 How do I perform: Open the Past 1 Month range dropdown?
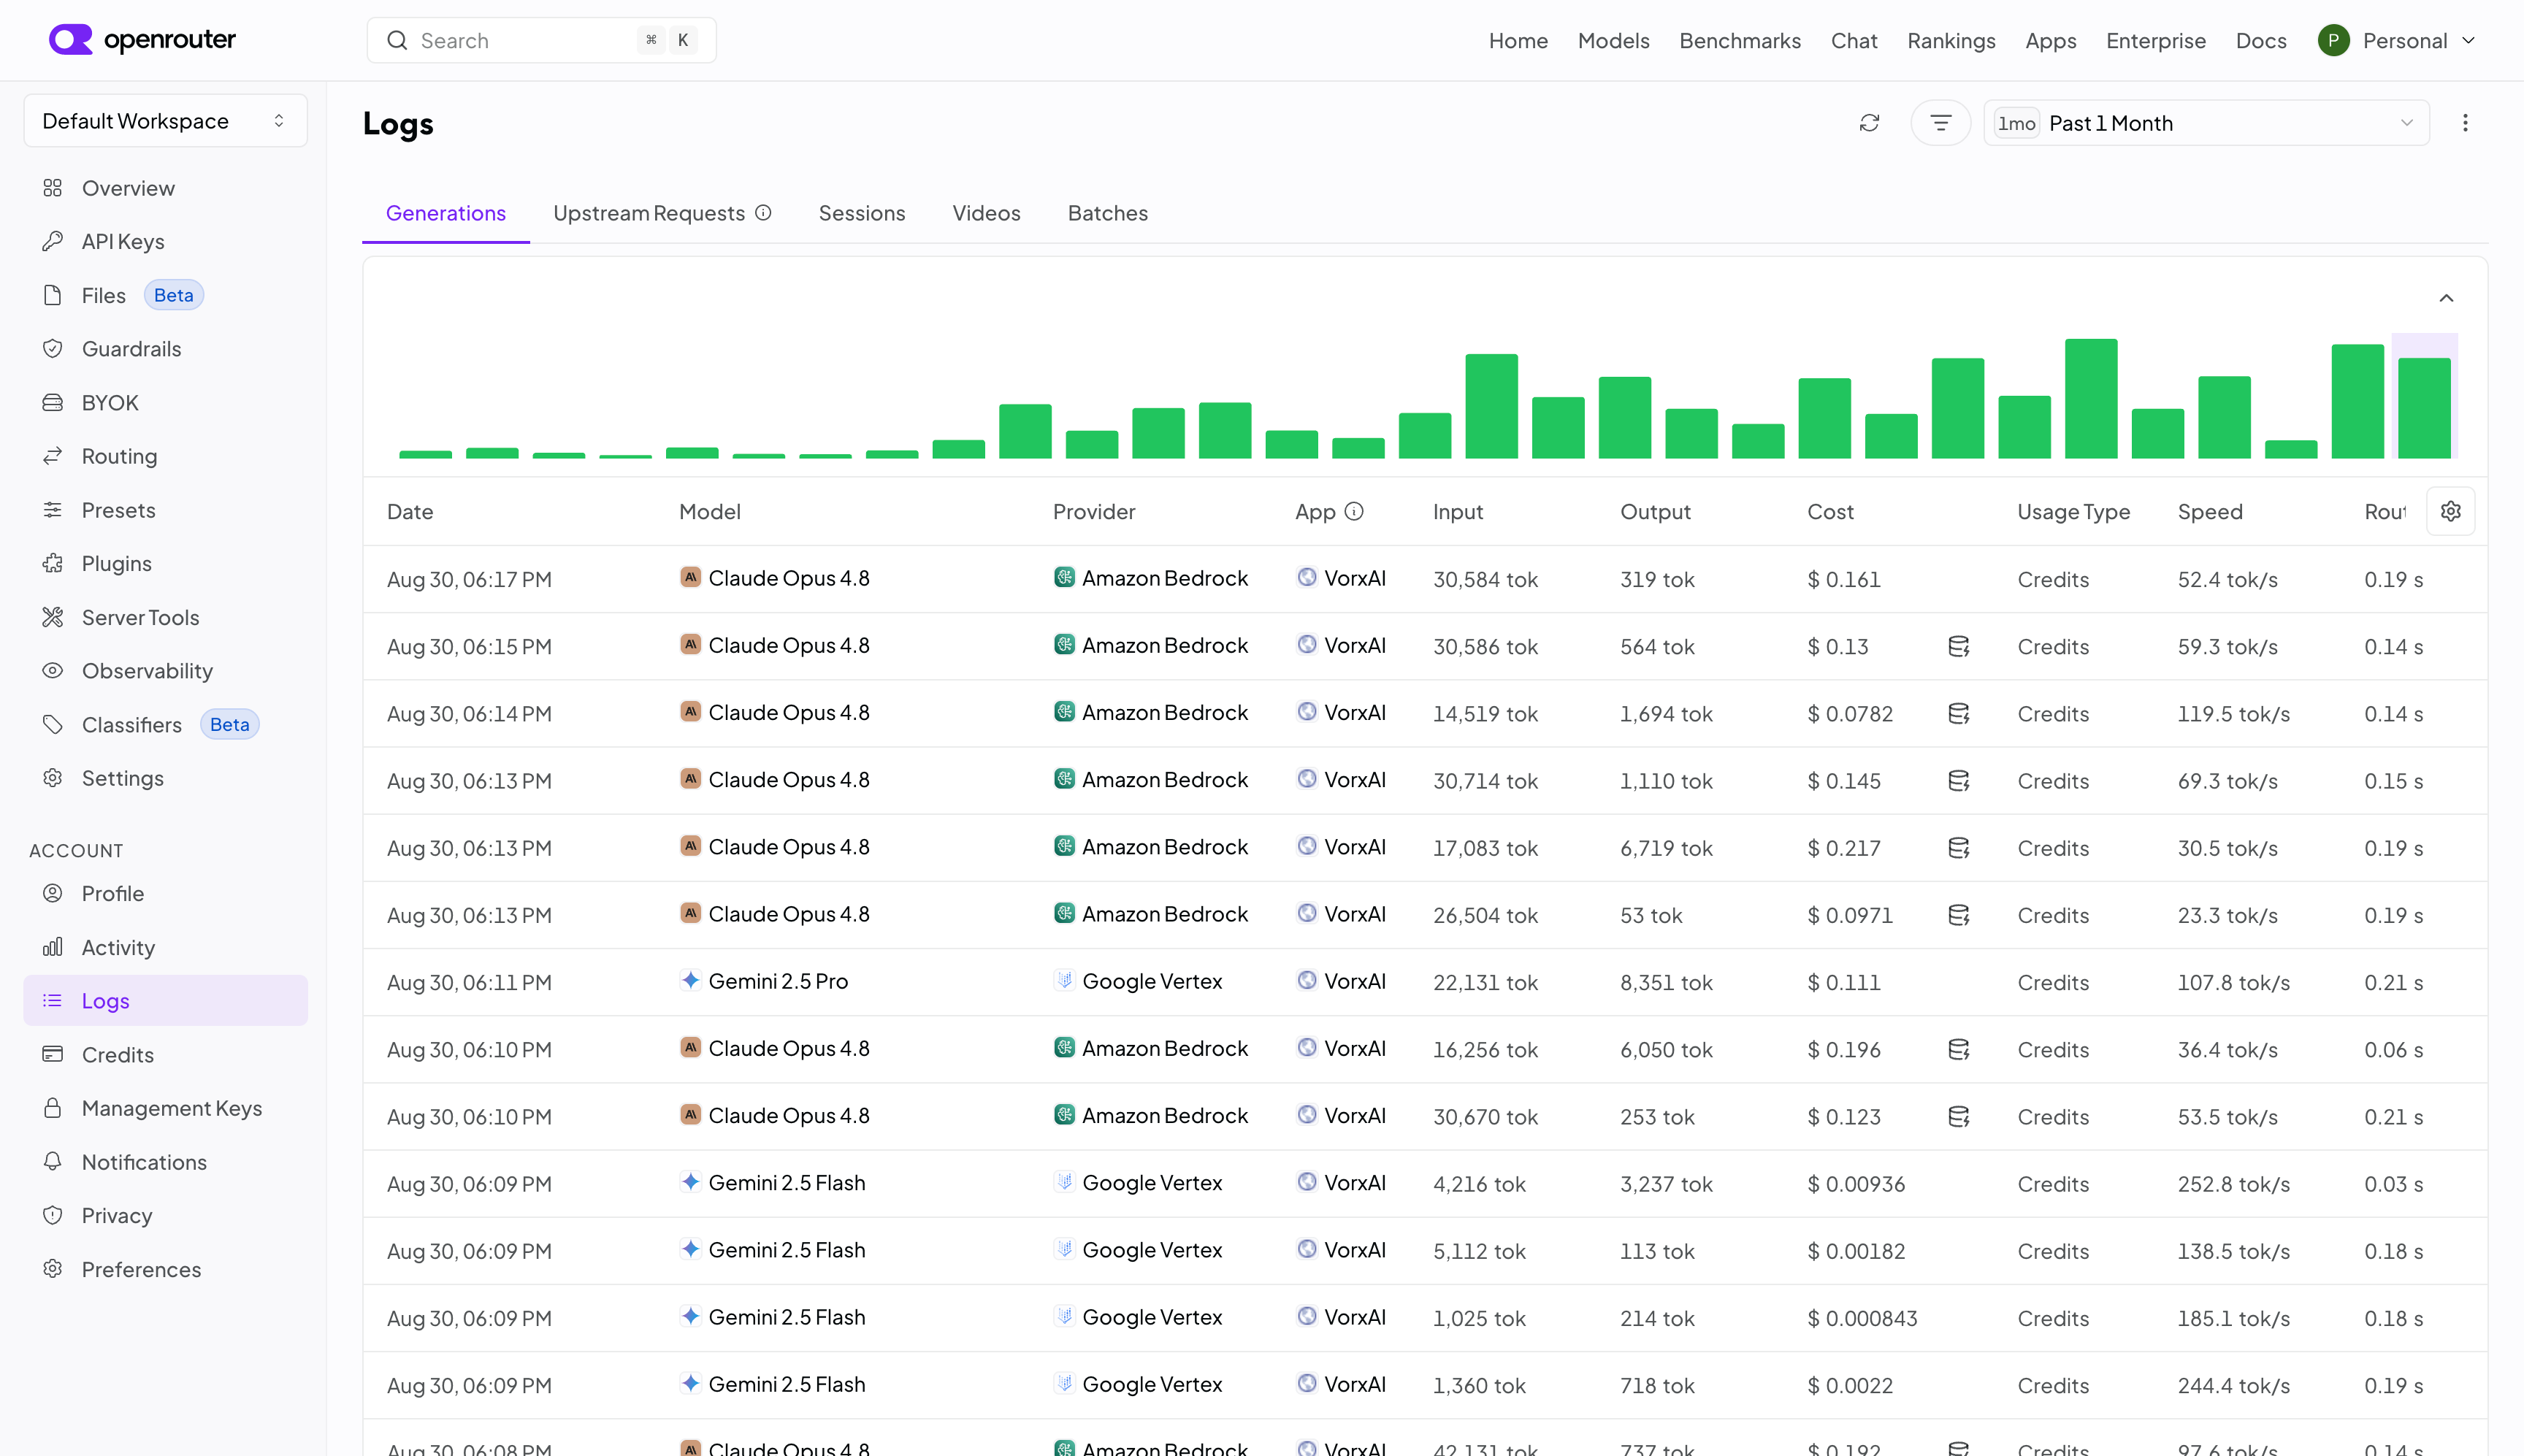[2206, 123]
